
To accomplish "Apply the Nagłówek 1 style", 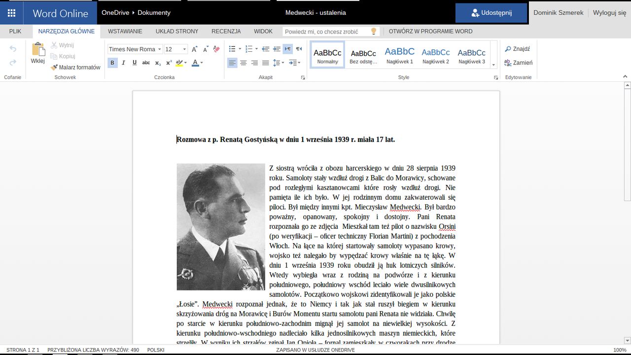I will coord(400,55).
